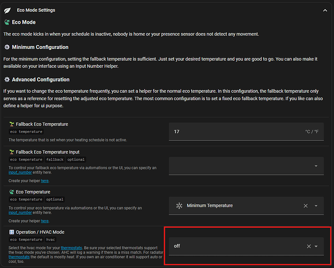Click the Eco Mode heading icon
This screenshot has height=268, width=334.
pyautogui.click(x=7, y=23)
